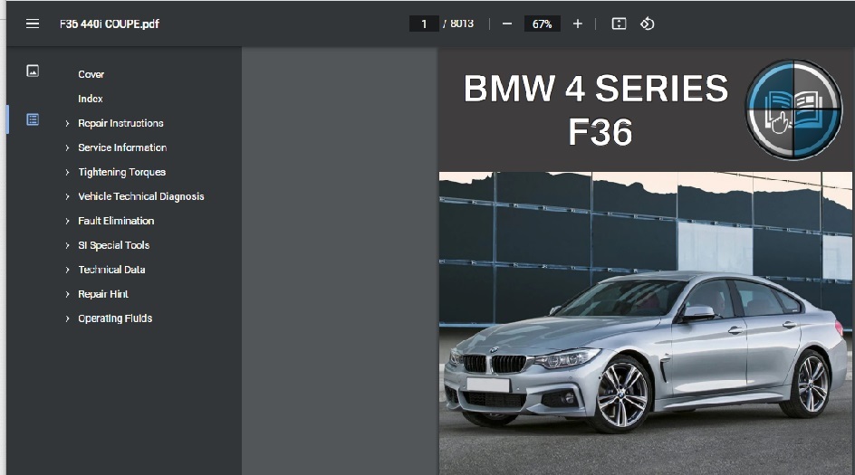
Task: Go to SI Special Tools section
Action: click(x=113, y=245)
